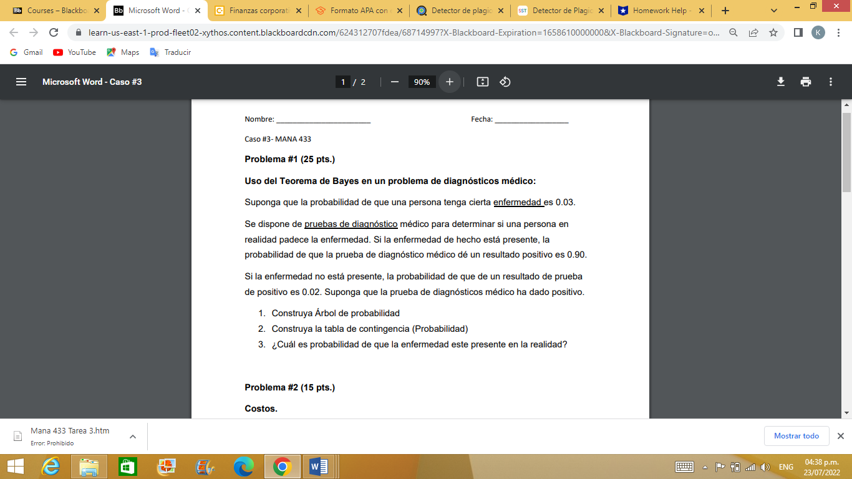Dismiss the downloads bar with X

click(x=840, y=436)
